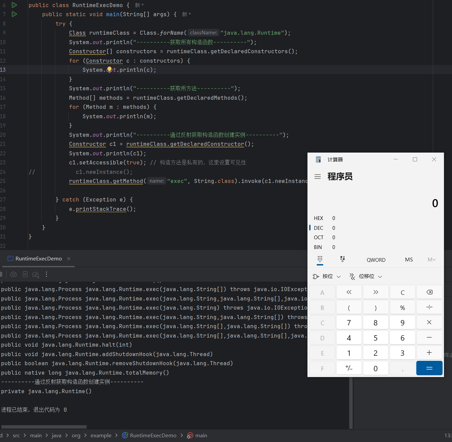Select the DEC number base
Image resolution: width=452 pixels, height=442 pixels.
coord(376,228)
